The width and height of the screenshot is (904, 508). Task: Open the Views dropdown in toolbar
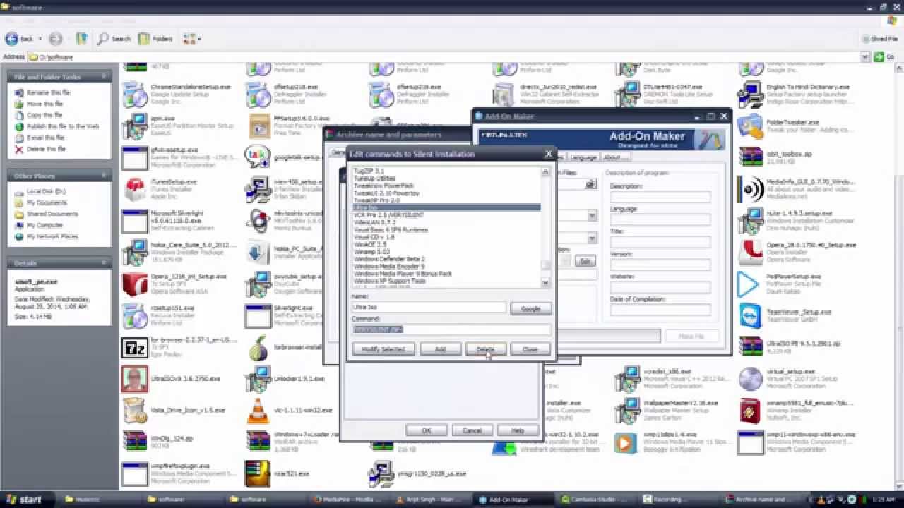coord(191,39)
